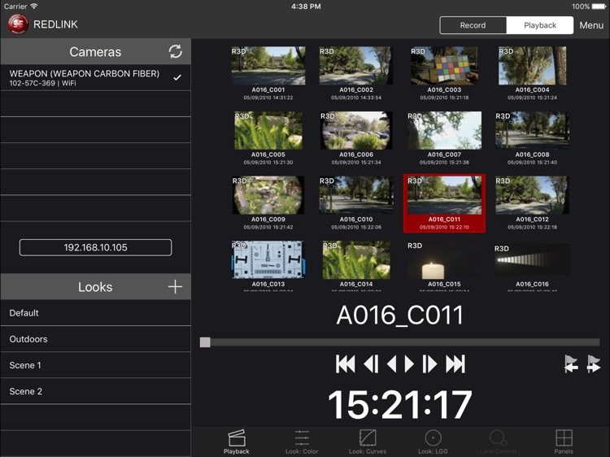
Task: Open the Look: LGG tab
Action: point(433,442)
